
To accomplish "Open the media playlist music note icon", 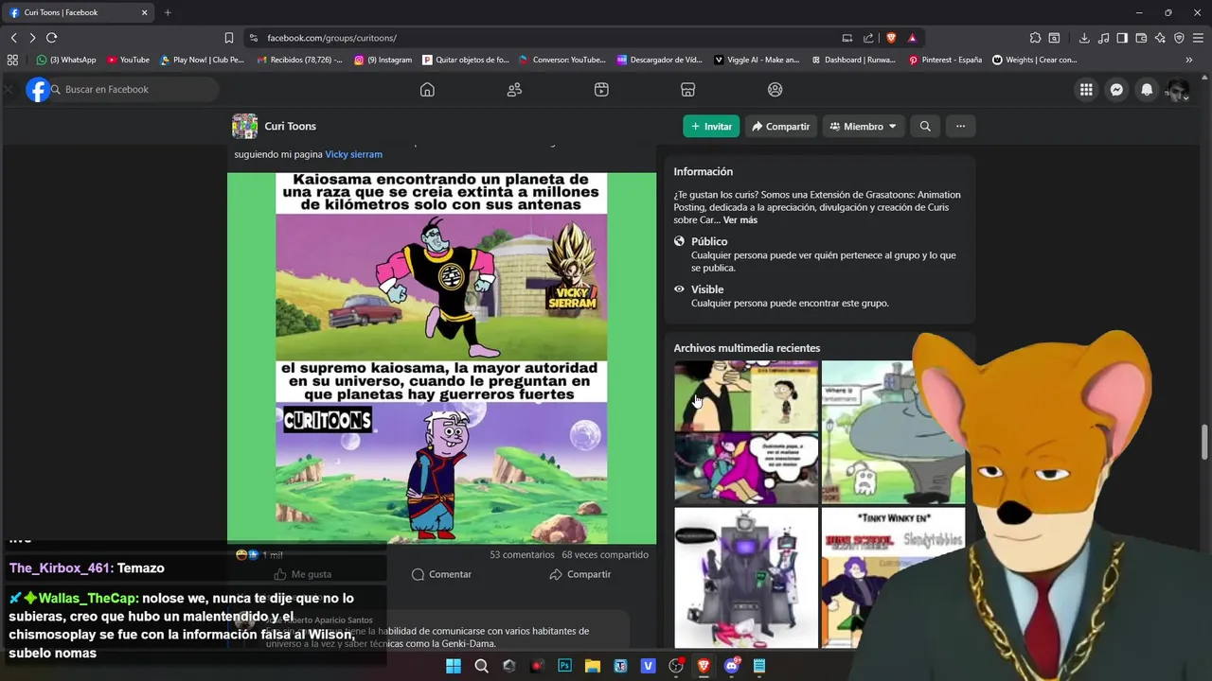I will (x=1103, y=38).
